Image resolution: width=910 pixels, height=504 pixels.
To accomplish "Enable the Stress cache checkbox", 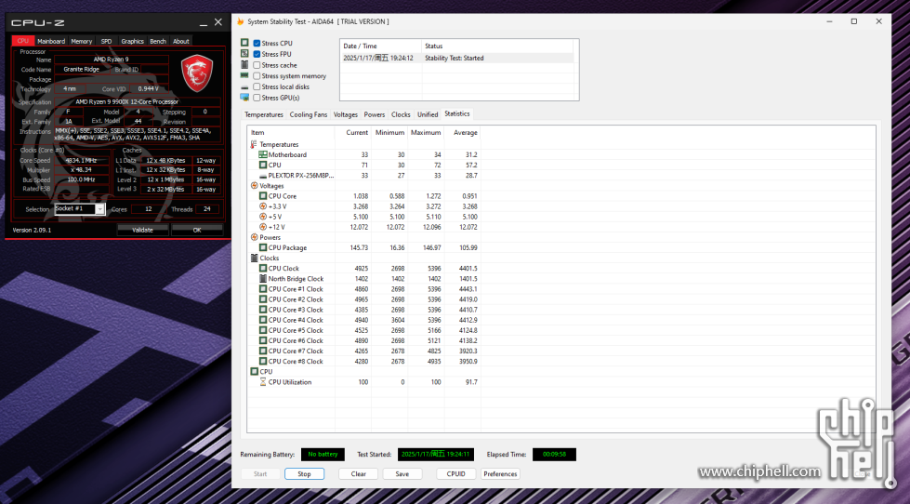I will coord(257,65).
